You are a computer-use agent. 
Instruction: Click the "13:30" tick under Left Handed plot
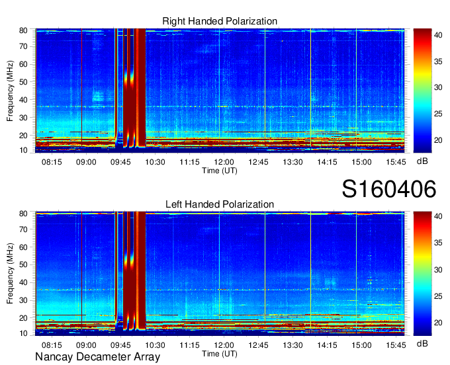point(292,345)
